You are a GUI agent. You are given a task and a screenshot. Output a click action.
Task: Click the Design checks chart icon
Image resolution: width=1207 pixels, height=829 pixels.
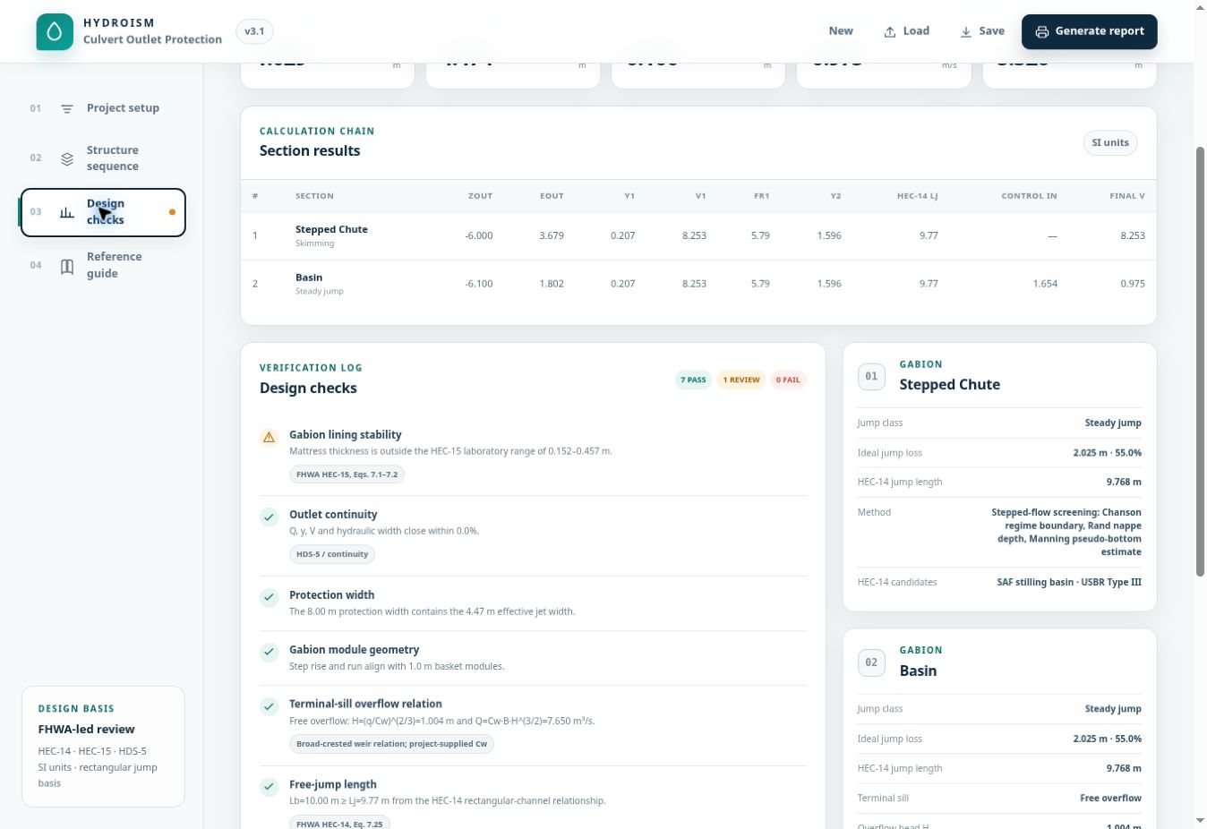pyautogui.click(x=67, y=212)
